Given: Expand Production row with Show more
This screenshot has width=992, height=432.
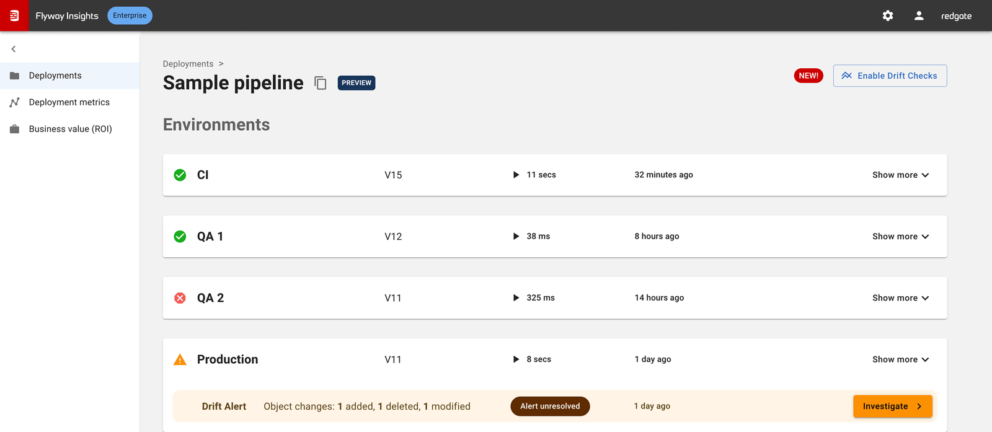Looking at the screenshot, I should (900, 359).
